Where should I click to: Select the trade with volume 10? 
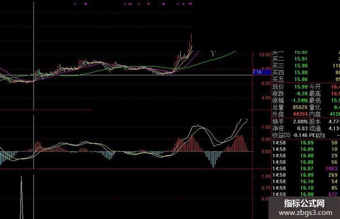click(306, 149)
